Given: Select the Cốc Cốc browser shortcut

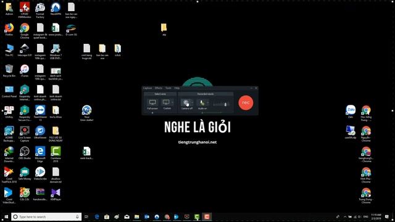Looking at the screenshot, I should point(25,194).
